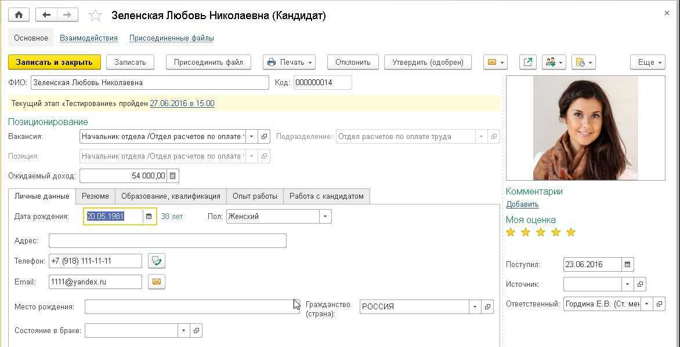Expand the Пол dropdown

coord(325,217)
